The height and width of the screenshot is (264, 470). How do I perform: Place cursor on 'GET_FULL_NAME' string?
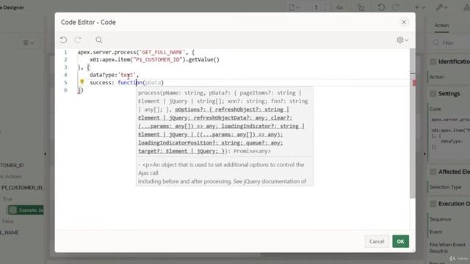162,52
